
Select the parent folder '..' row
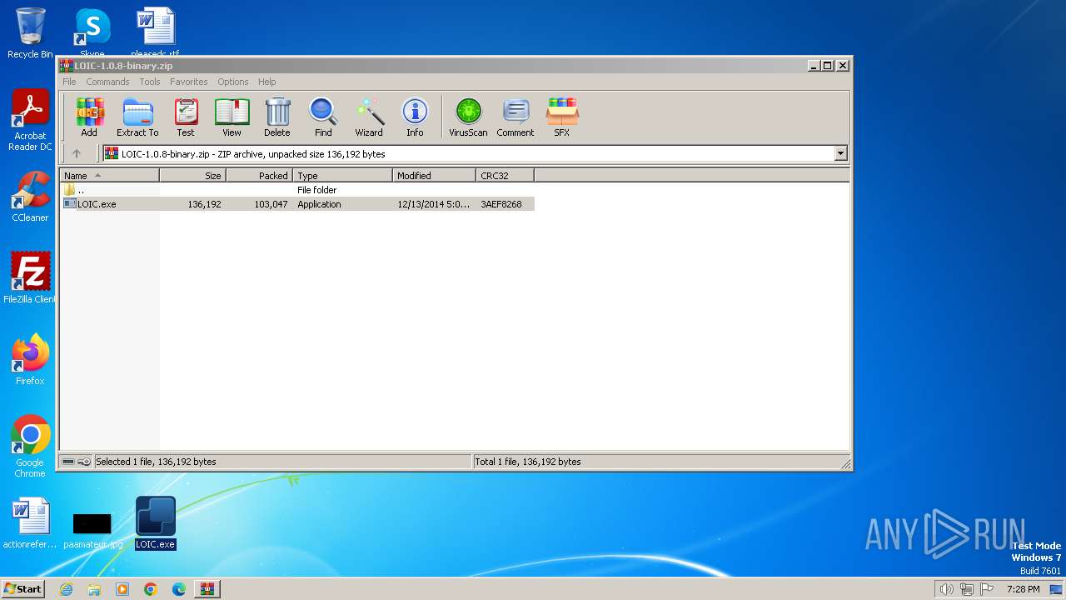[298, 190]
